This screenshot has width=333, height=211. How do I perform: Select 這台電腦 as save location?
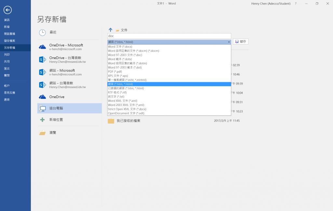(70, 109)
